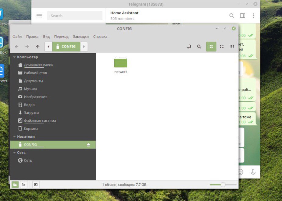Open the Закладки menu
Image resolution: width=282 pixels, height=201 pixels.
(x=81, y=37)
